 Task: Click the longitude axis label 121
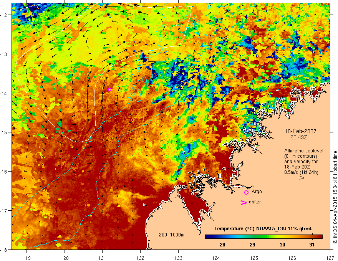pos(103,258)
